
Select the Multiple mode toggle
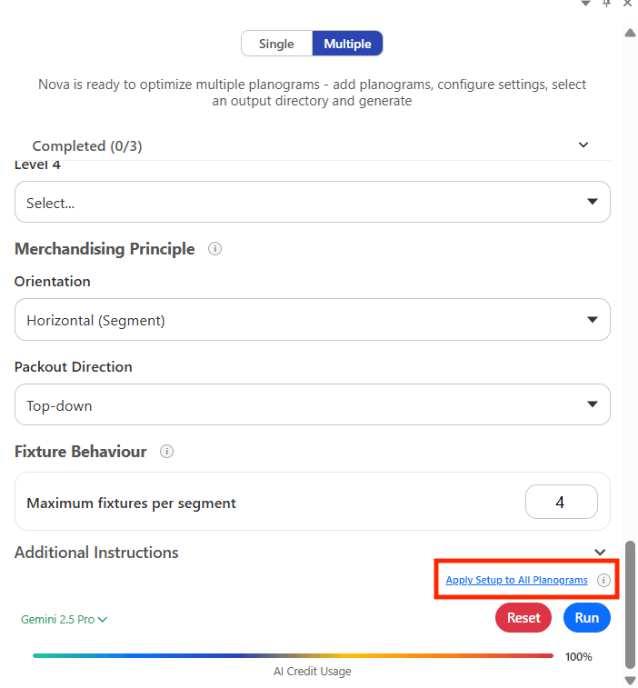(347, 44)
